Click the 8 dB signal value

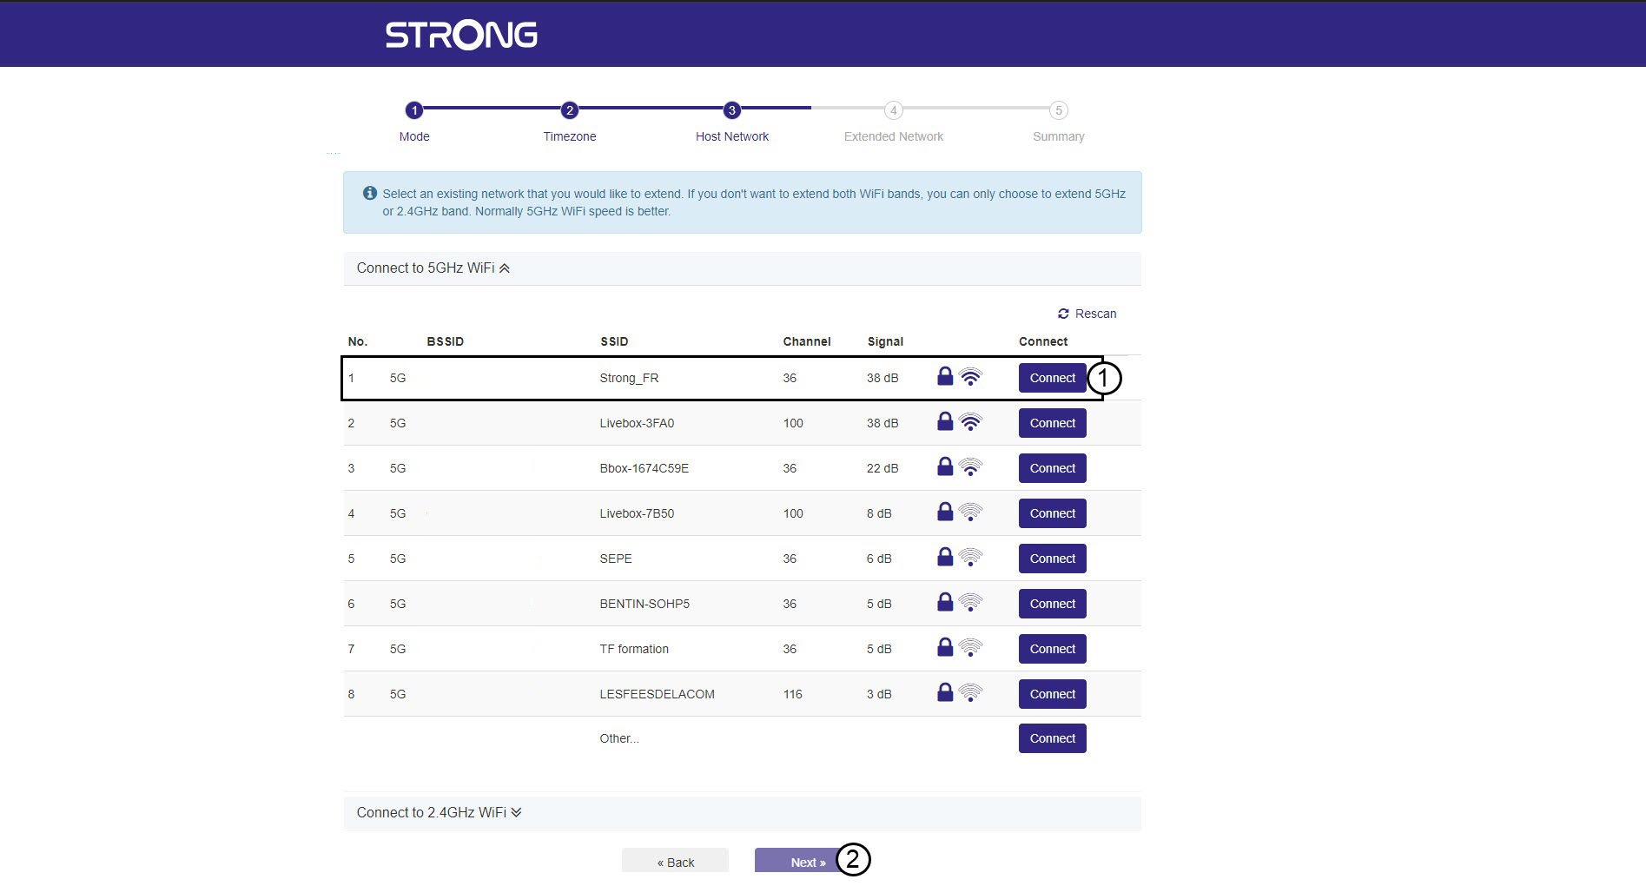879,513
